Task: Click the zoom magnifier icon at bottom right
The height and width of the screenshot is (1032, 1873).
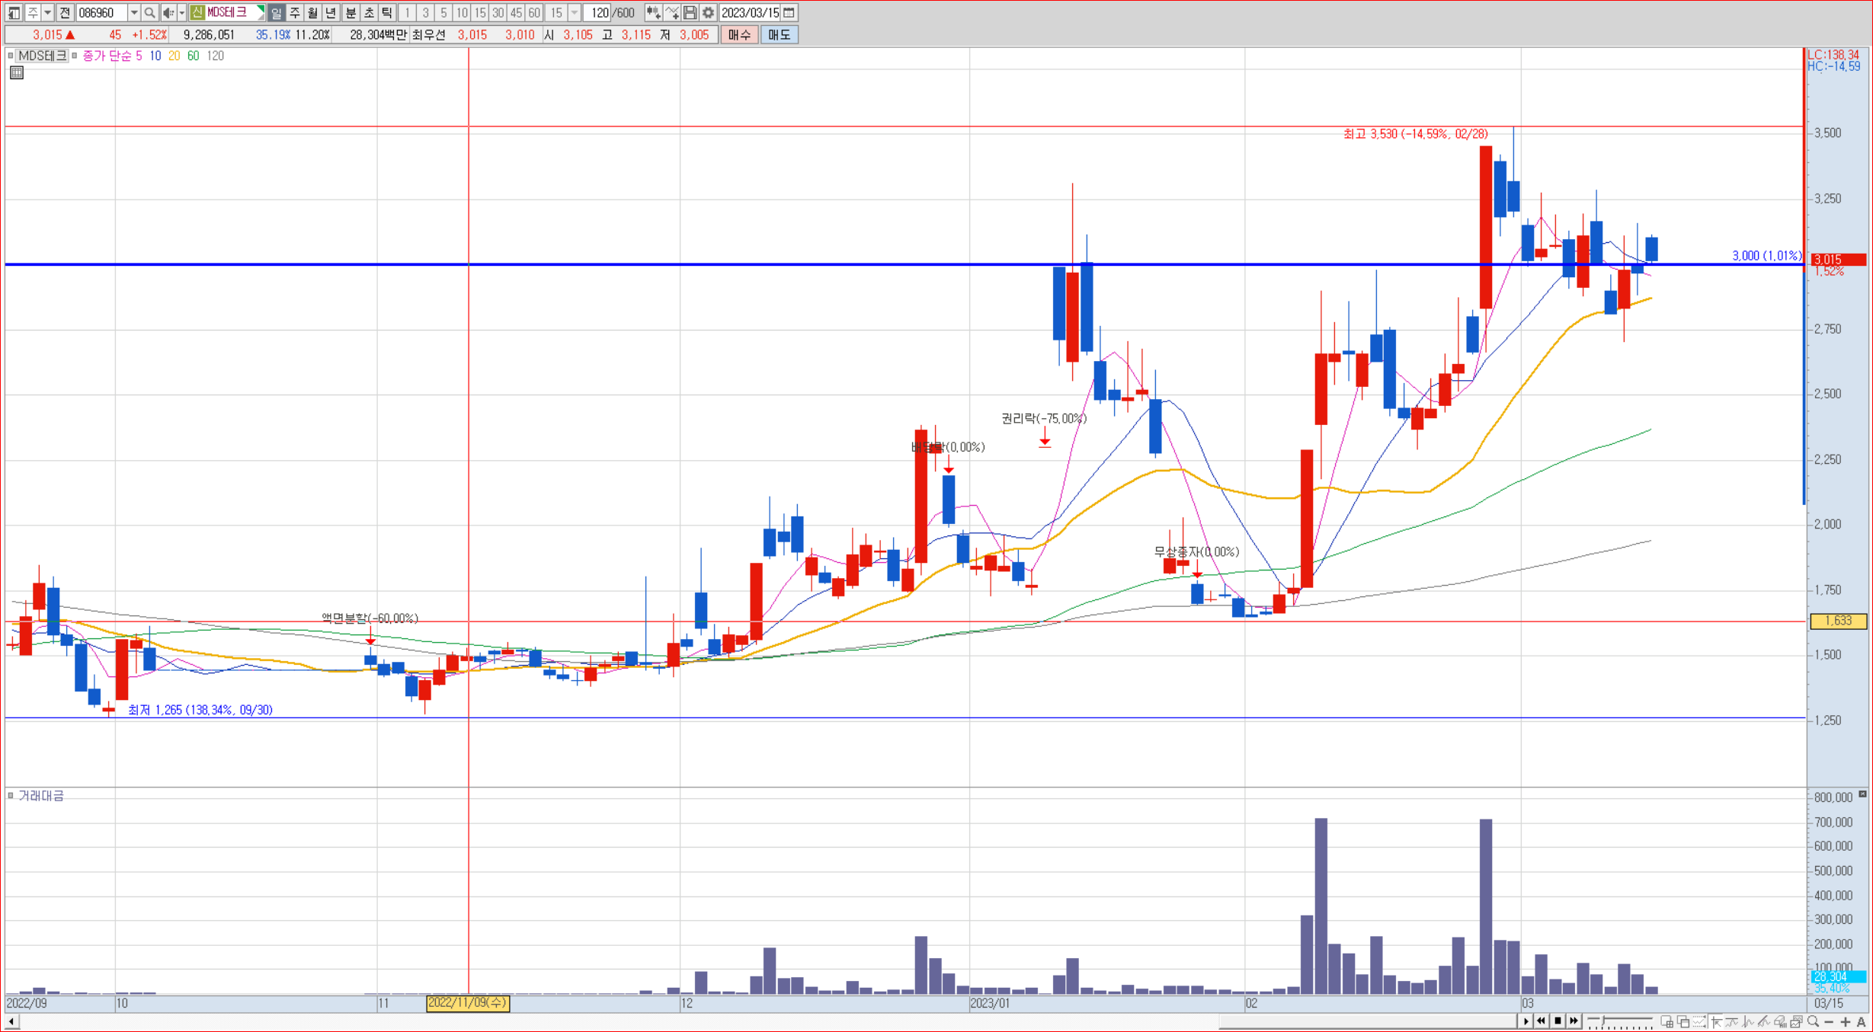Action: 1813,1021
